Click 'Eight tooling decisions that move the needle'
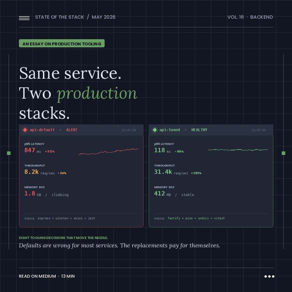Image resolution: width=292 pixels, height=292 pixels. tap(64, 238)
